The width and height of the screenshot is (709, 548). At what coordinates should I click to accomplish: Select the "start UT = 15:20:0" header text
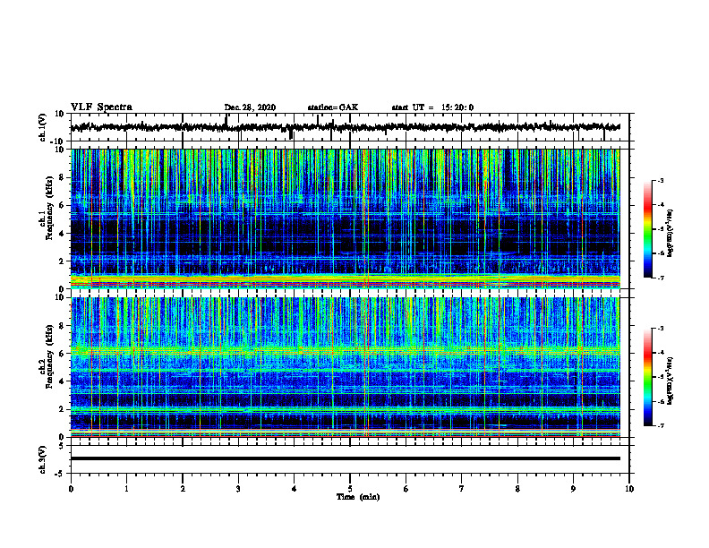432,107
